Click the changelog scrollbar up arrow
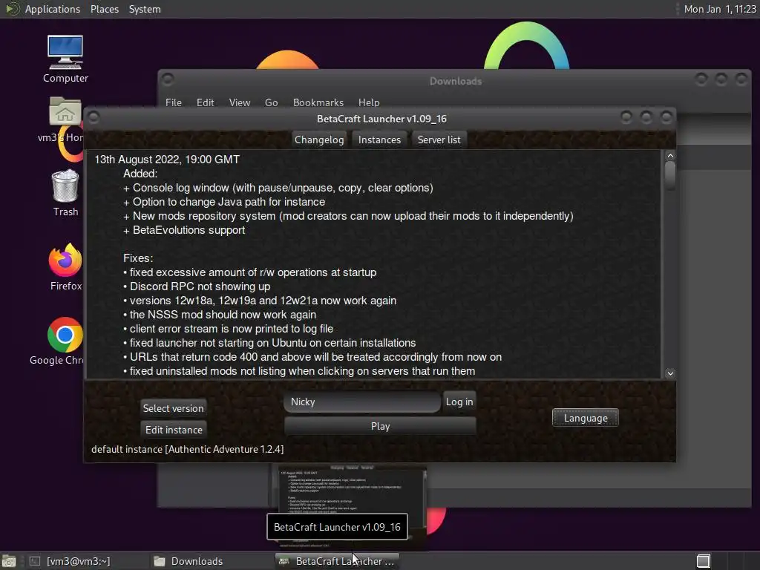Screen dimensions: 760x570 (x=670, y=156)
